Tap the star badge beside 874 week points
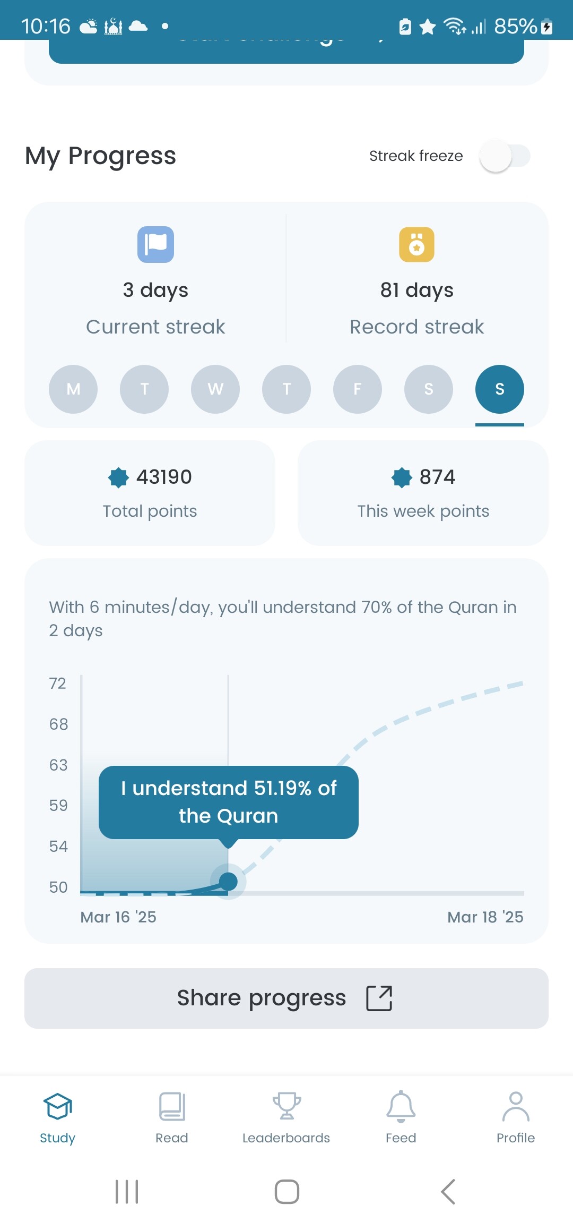Screen dimensions: 573x1230 [402, 477]
